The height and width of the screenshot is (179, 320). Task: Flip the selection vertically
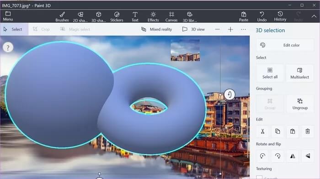point(308,156)
